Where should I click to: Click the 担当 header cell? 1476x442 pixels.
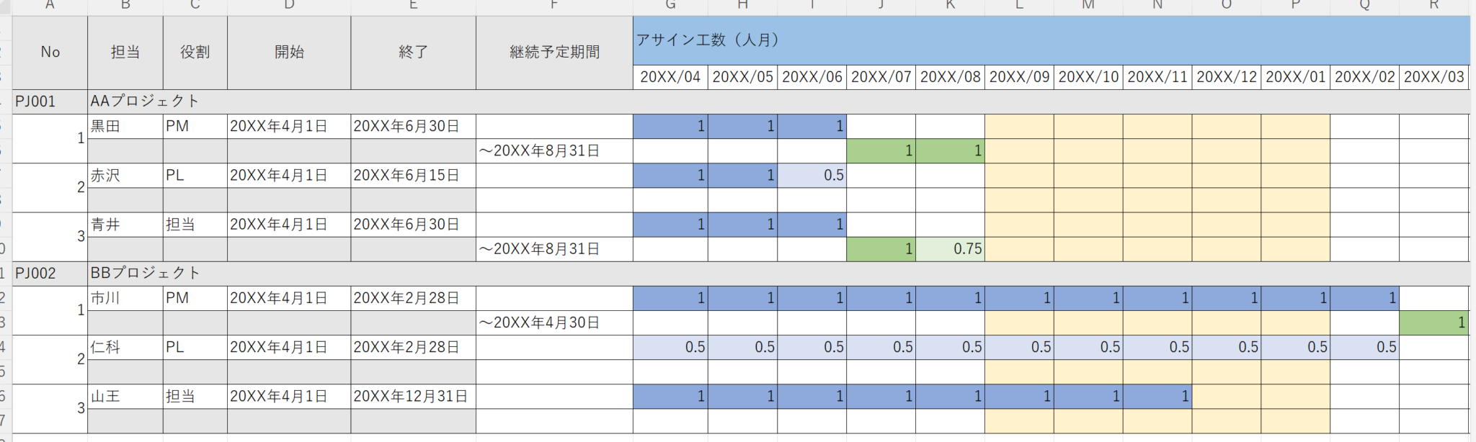pyautogui.click(x=125, y=53)
